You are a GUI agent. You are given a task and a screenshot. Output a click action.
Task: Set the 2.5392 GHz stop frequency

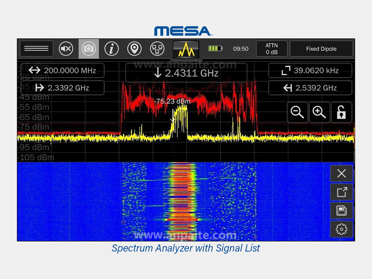click(x=310, y=87)
